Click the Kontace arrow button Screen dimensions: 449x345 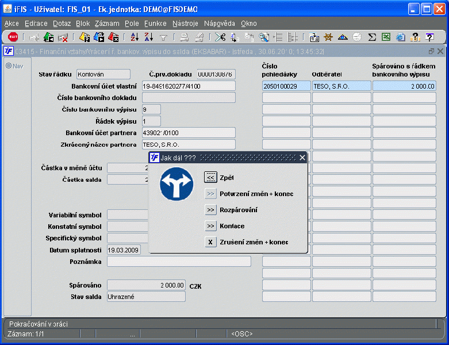pyautogui.click(x=210, y=226)
